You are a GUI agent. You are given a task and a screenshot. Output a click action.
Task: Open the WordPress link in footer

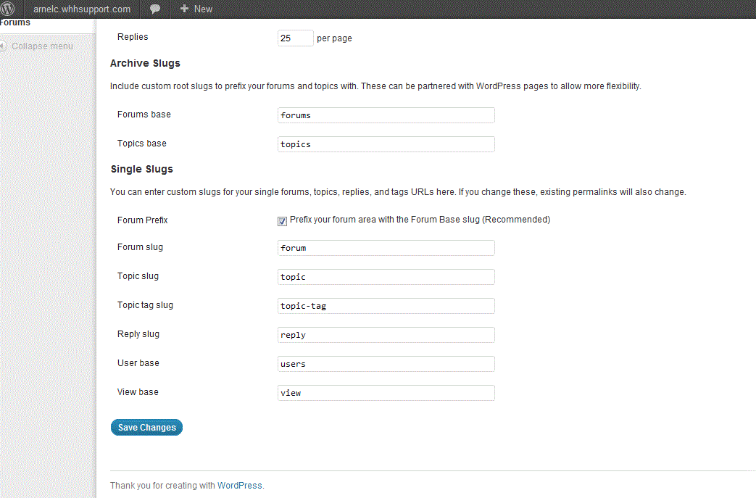tap(239, 486)
